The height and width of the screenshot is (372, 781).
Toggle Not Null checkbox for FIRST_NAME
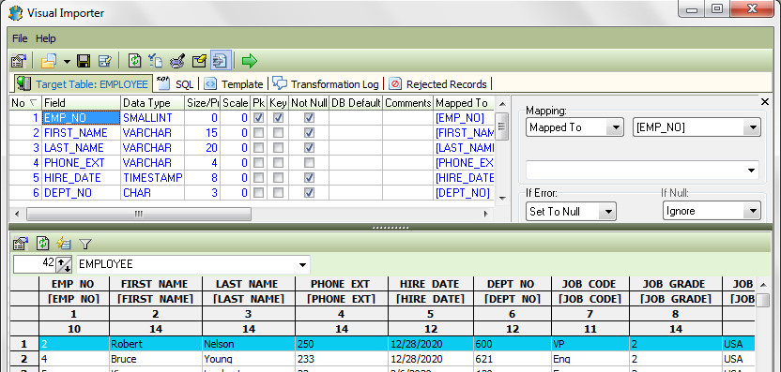coord(310,133)
